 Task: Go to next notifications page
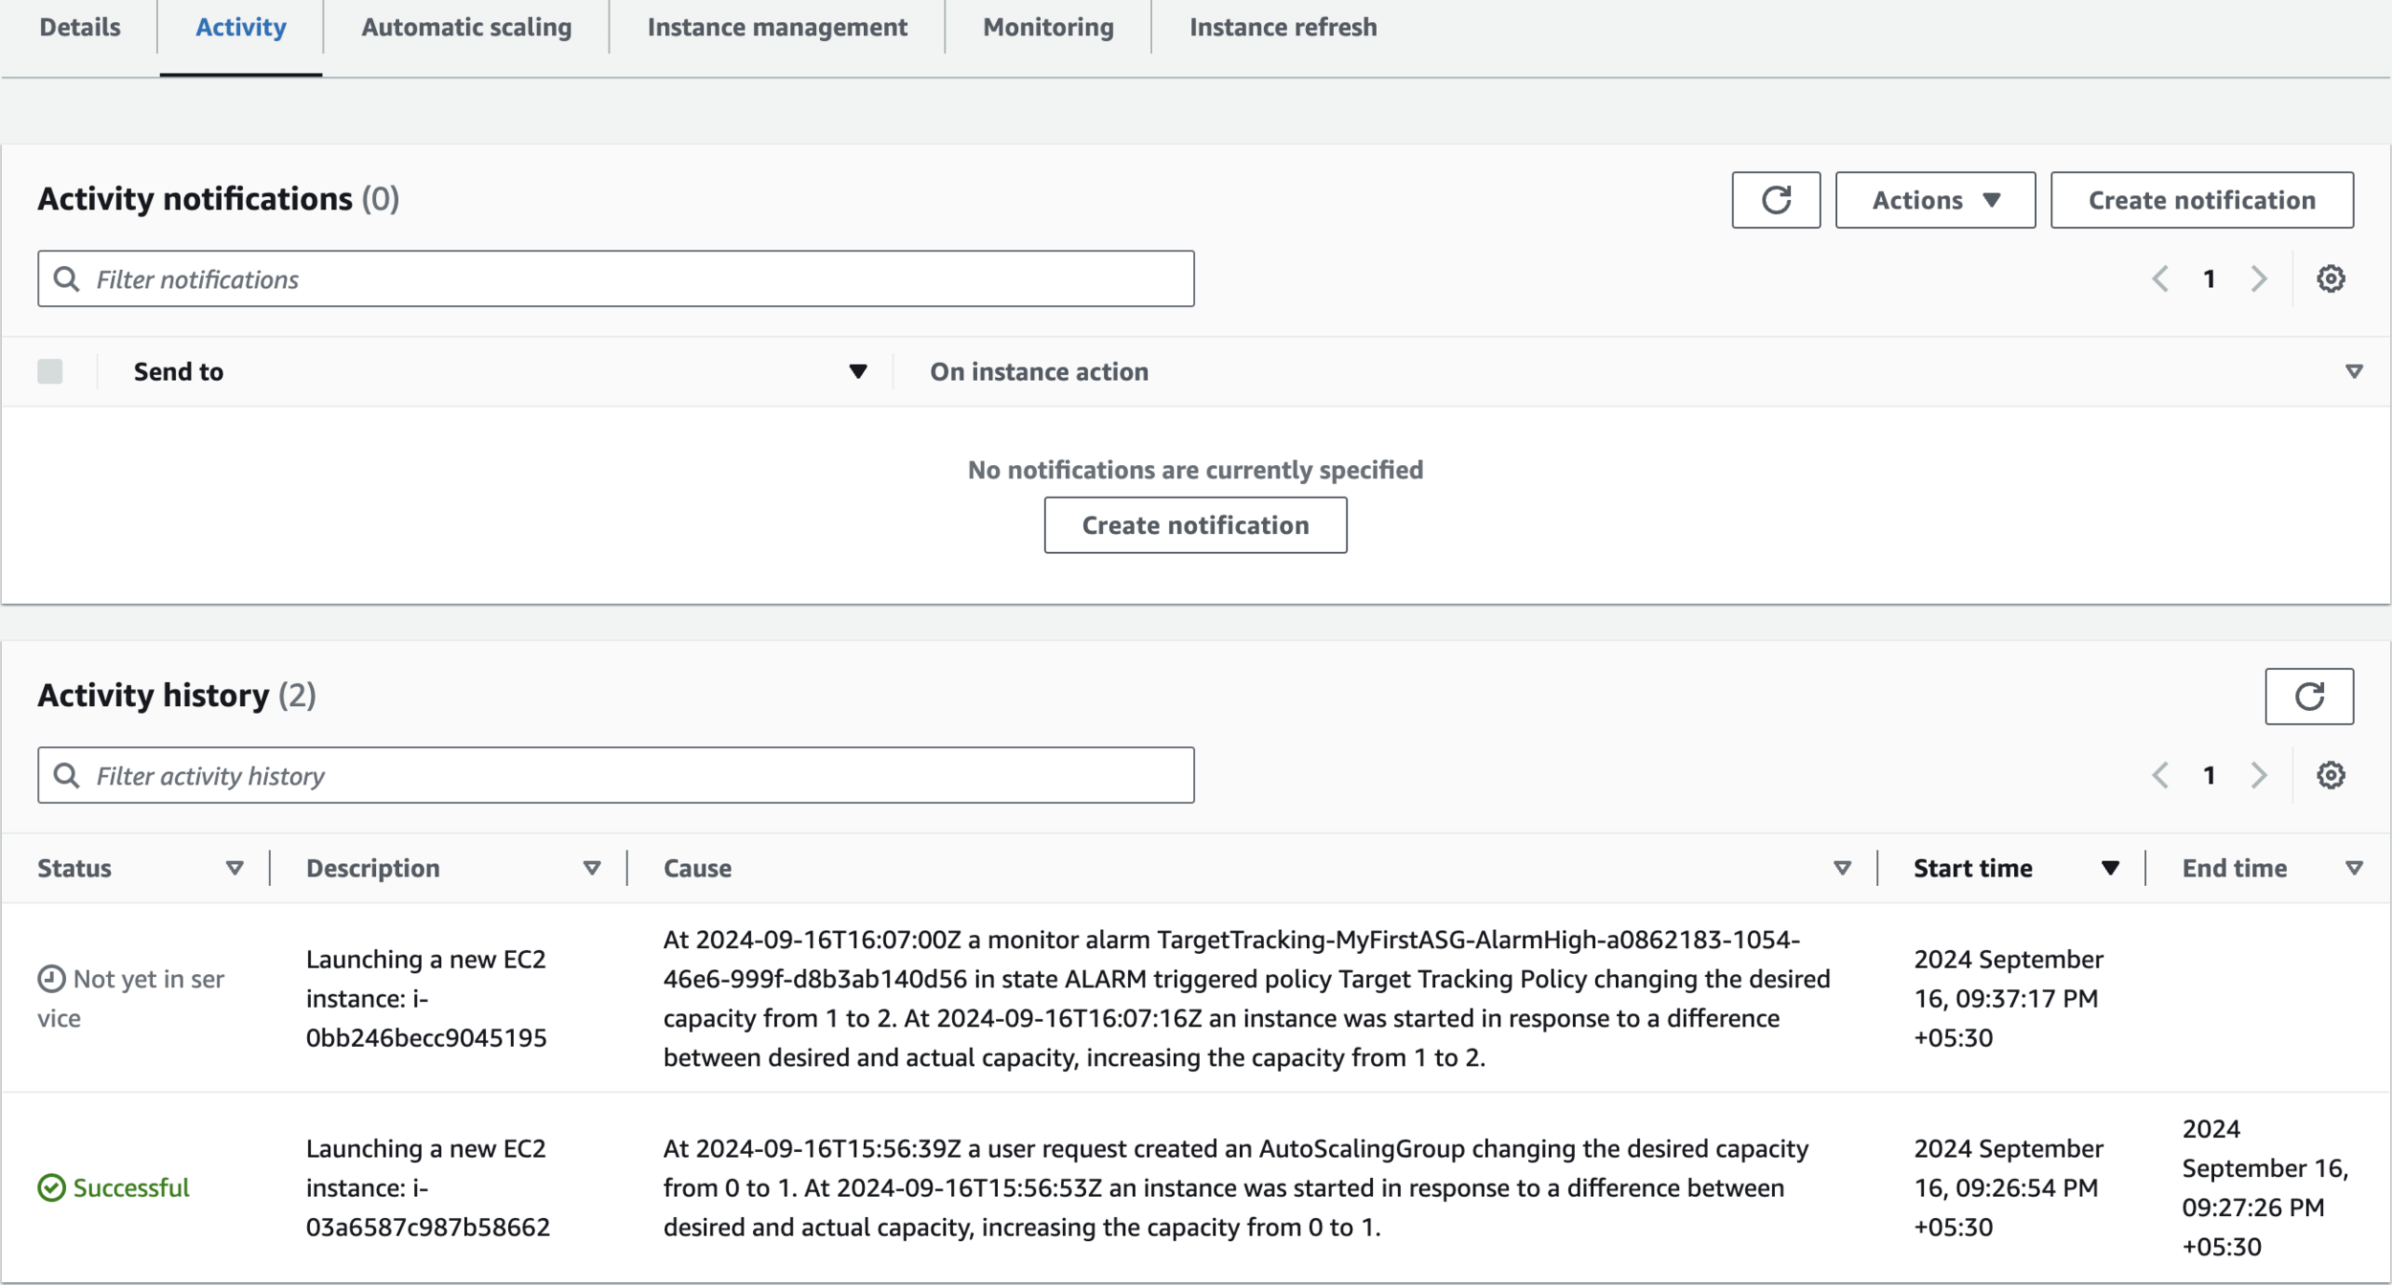2258,278
